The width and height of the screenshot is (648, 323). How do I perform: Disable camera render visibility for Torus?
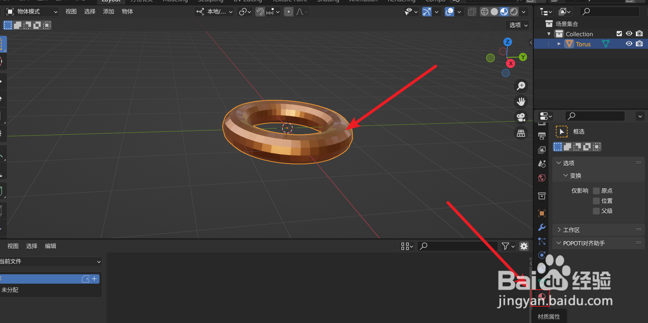[639, 44]
